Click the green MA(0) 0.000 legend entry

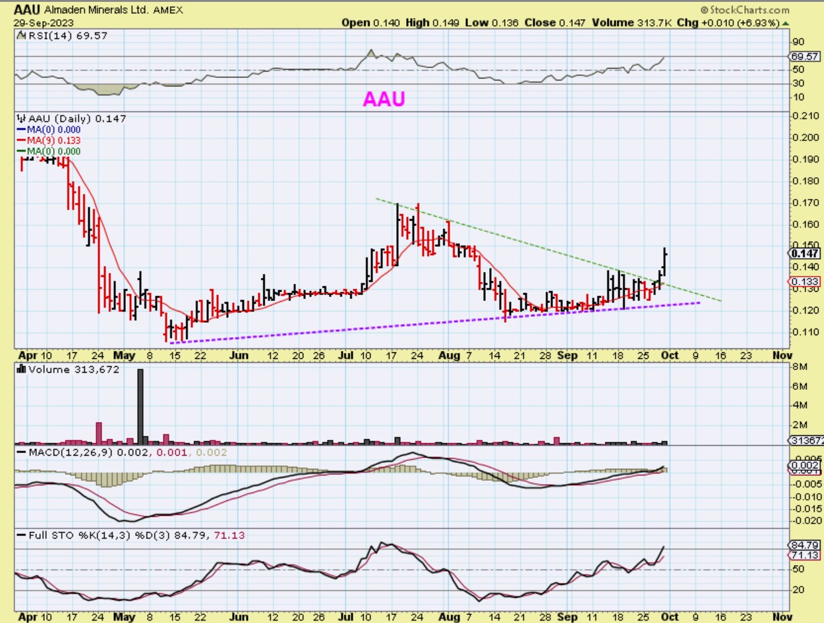[x=47, y=151]
